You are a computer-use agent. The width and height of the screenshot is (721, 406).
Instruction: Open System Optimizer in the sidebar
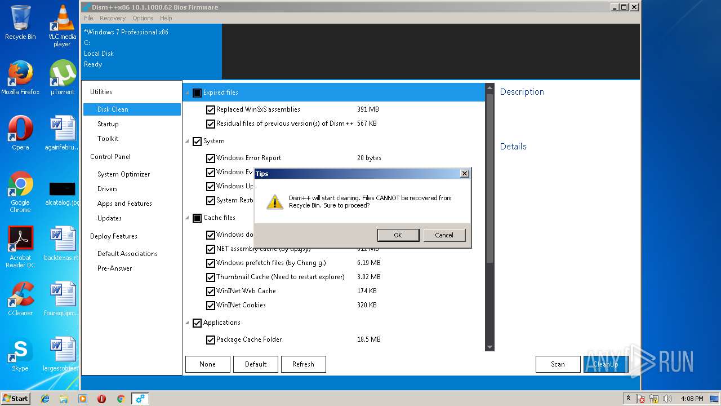pos(132,174)
